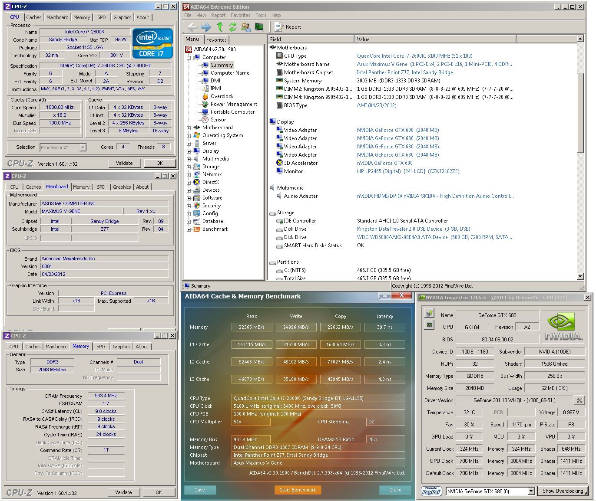Open the Tools menu in AIDA64
596x501 pixels.
pos(261,15)
